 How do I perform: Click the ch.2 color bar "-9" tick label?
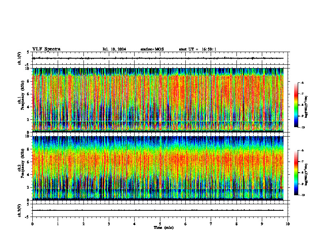(x=302, y=184)
